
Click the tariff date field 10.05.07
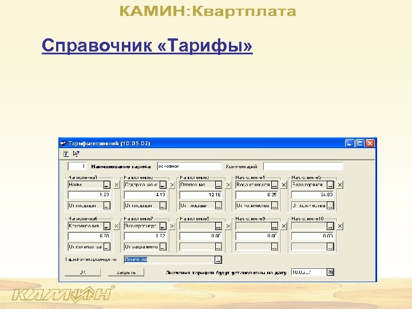coord(309,272)
